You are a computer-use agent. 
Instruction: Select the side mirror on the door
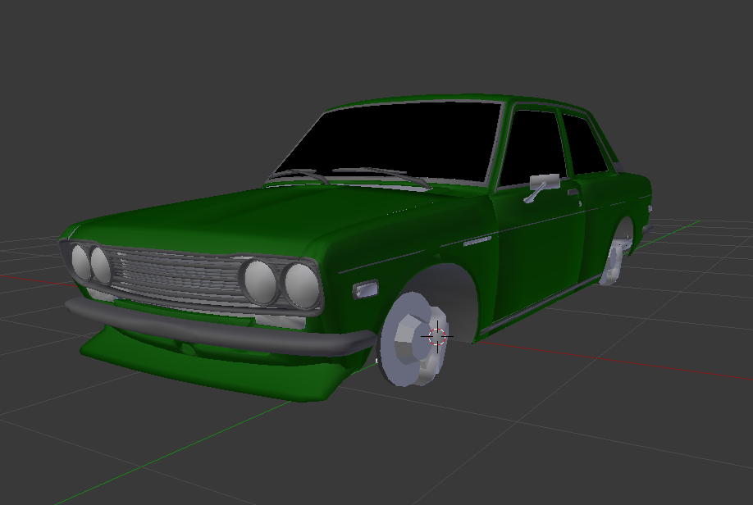543,187
